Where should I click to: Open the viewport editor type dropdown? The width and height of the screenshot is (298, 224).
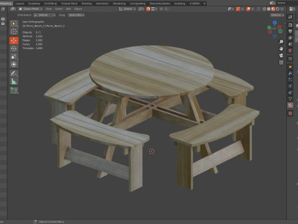pyautogui.click(x=13, y=9)
